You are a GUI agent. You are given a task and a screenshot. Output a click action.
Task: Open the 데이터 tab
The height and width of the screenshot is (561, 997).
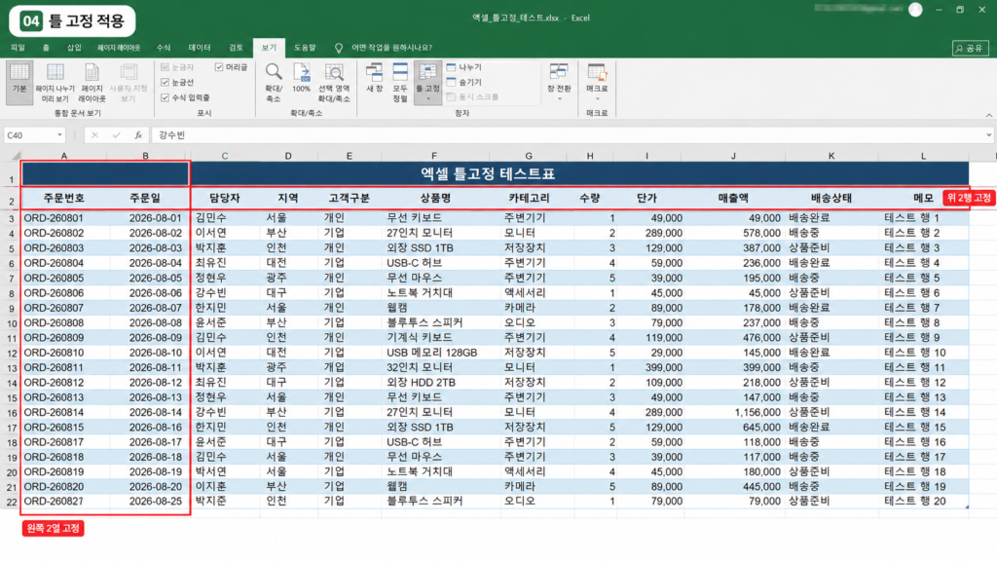tap(200, 48)
